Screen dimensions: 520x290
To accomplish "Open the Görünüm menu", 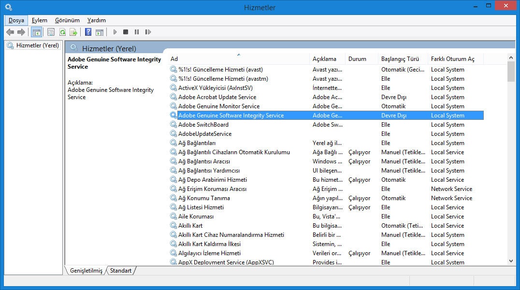I will click(67, 20).
